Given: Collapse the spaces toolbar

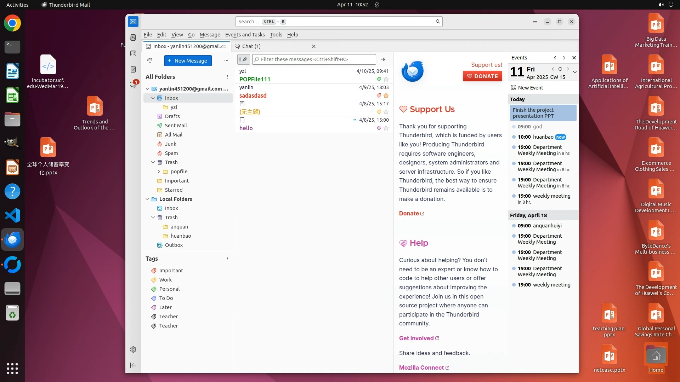Looking at the screenshot, I should pyautogui.click(x=133, y=365).
